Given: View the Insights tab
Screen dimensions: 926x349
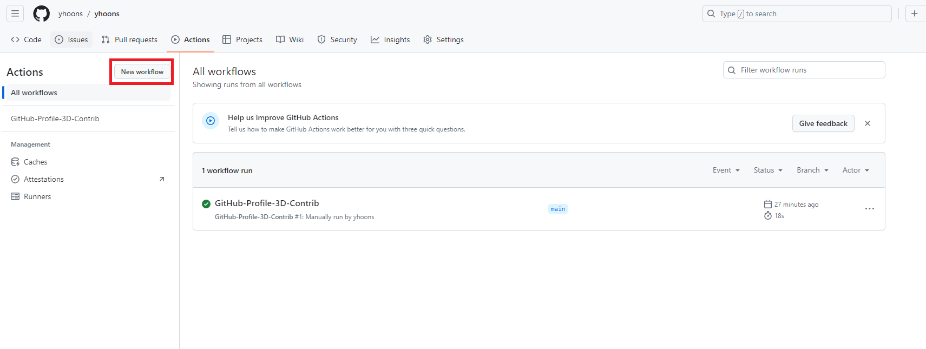Looking at the screenshot, I should point(390,39).
